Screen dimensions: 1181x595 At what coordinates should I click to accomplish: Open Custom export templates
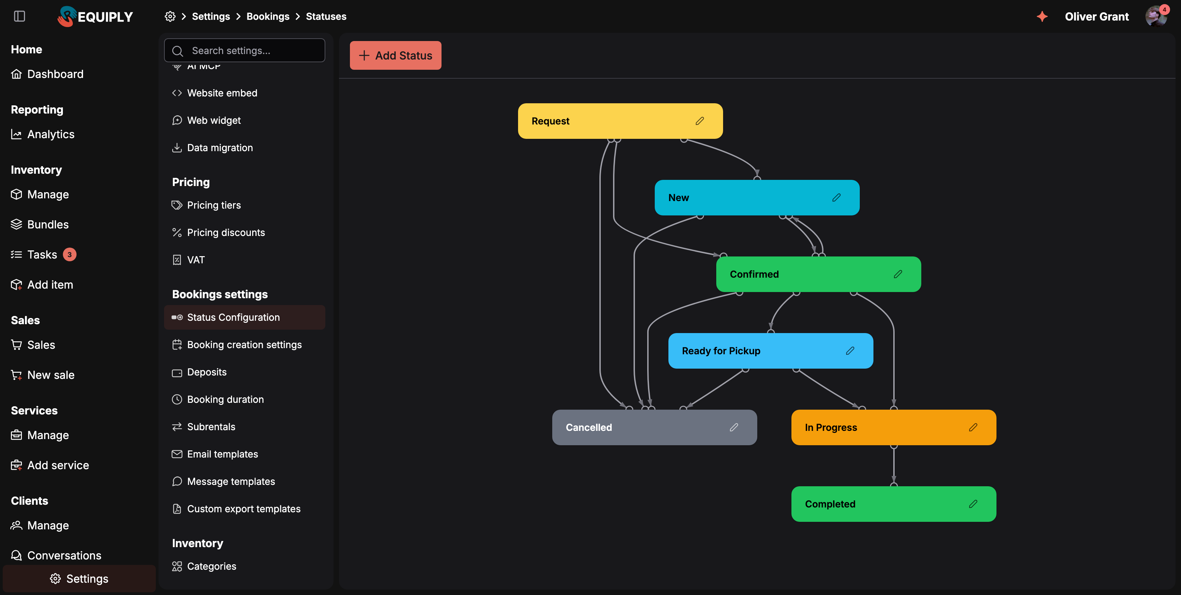[x=245, y=509]
